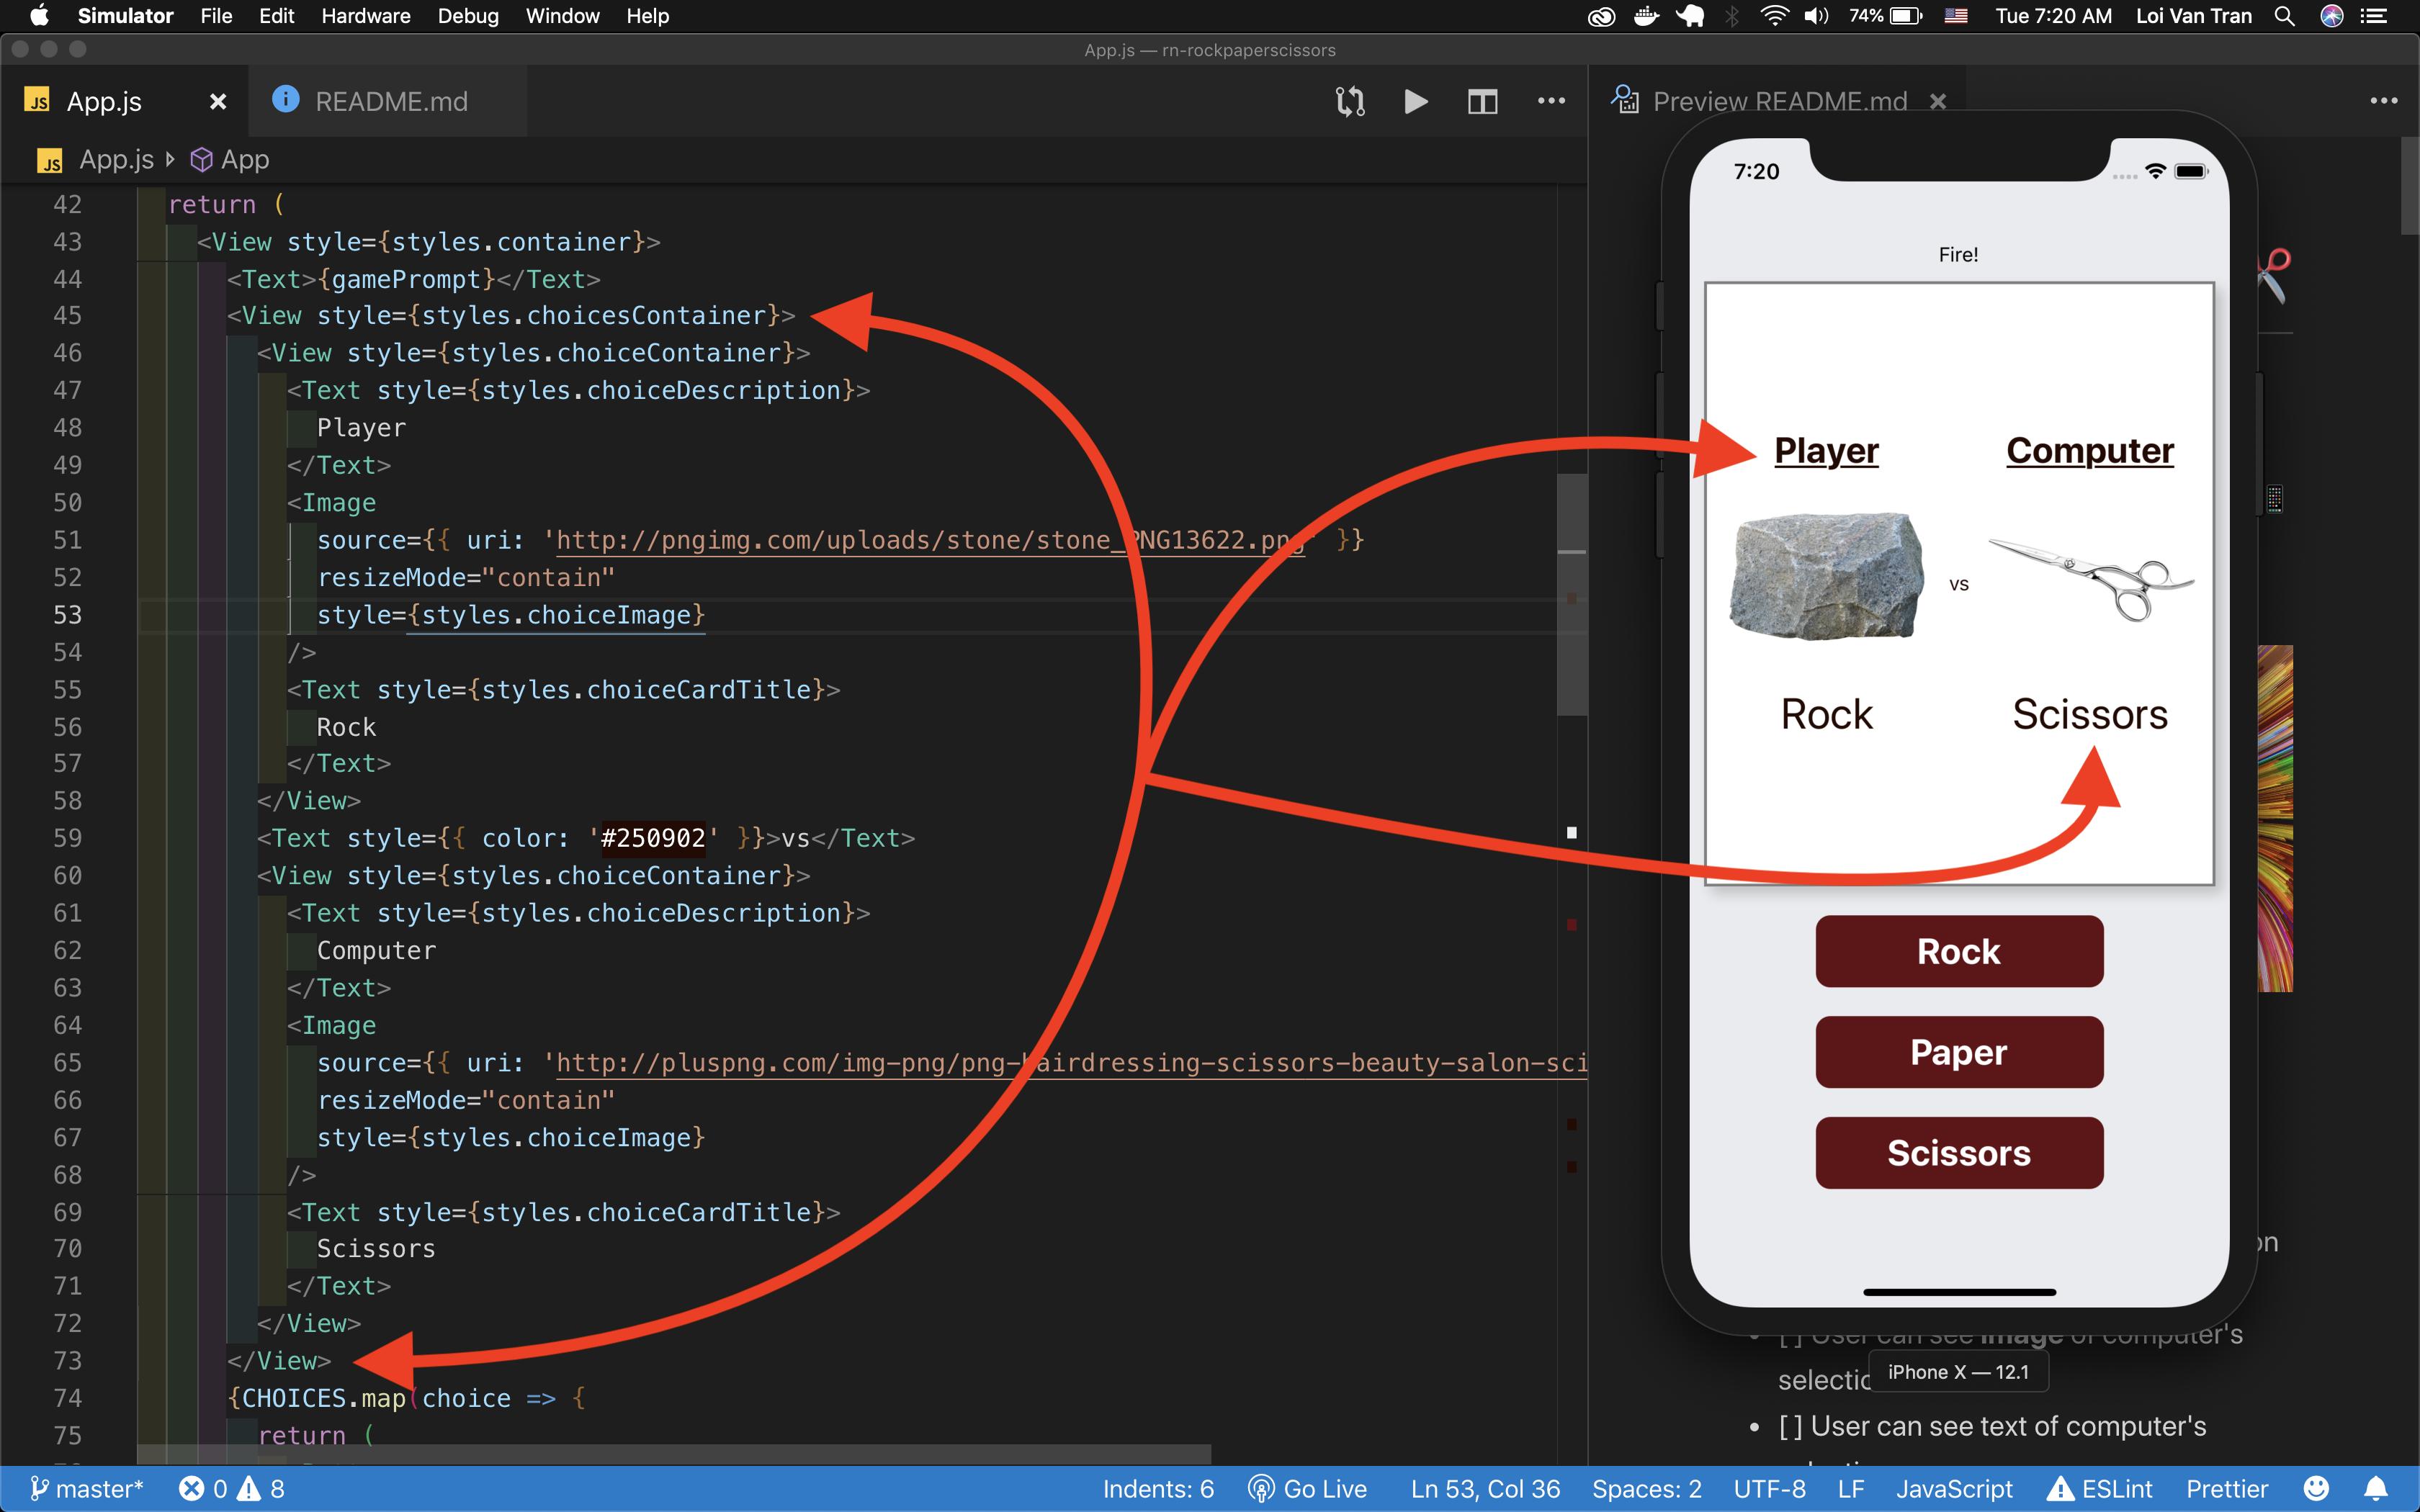Click the Computer heading in simulator
Screen dimensions: 2420x1512
click(x=2090, y=451)
